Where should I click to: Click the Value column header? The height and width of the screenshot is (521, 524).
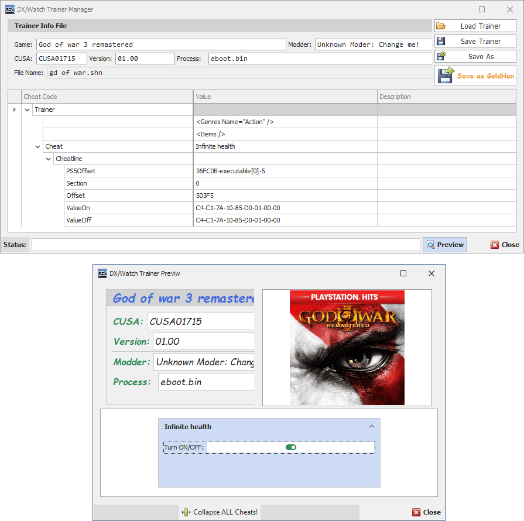click(285, 97)
